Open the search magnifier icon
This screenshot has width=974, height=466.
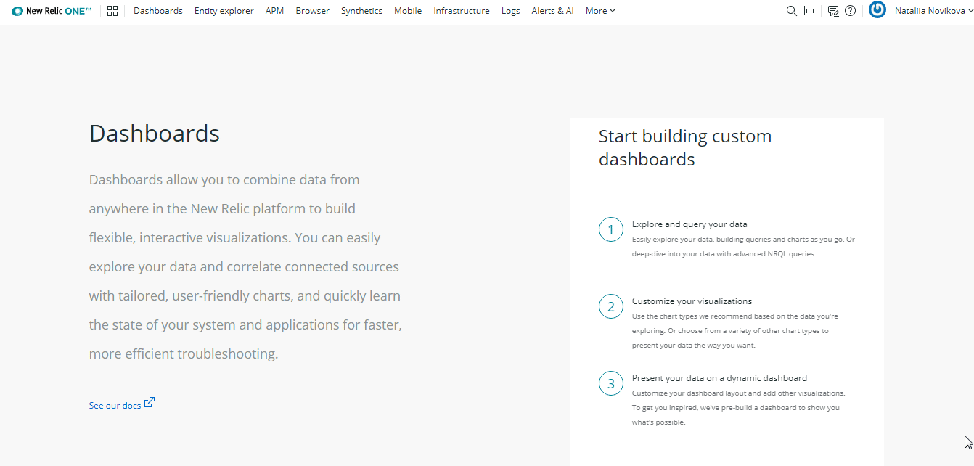coord(792,11)
